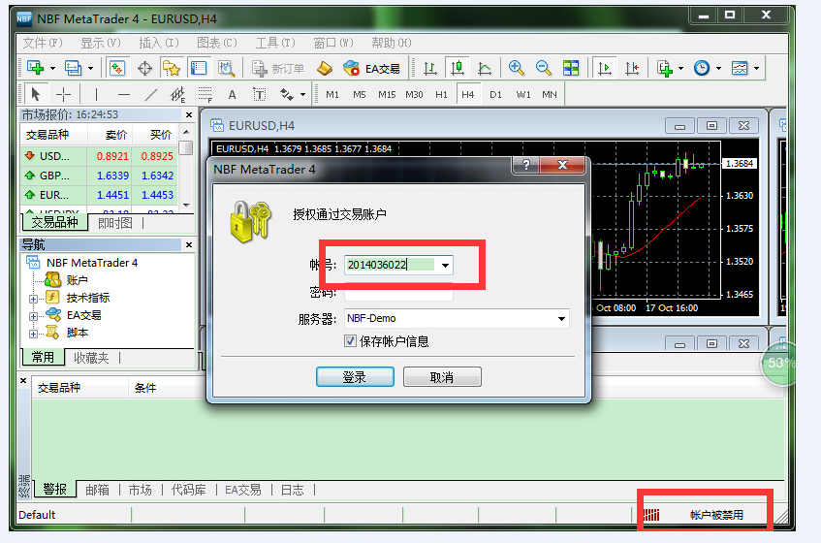Click the Tile Windows icon

tap(571, 68)
